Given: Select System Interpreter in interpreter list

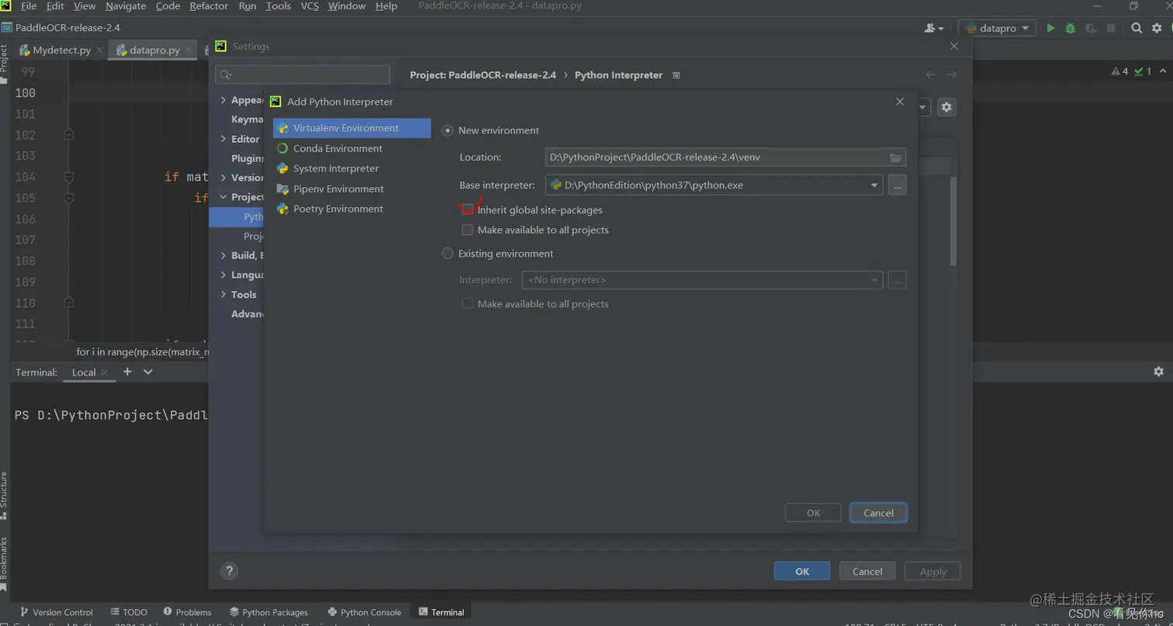Looking at the screenshot, I should pos(351,168).
